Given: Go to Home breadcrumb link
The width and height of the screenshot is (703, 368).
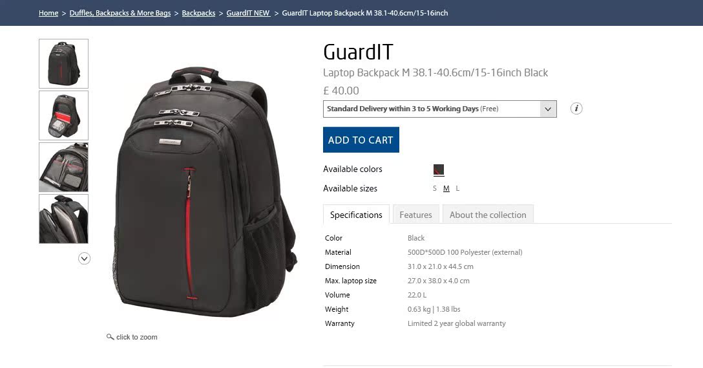Looking at the screenshot, I should click(x=48, y=13).
